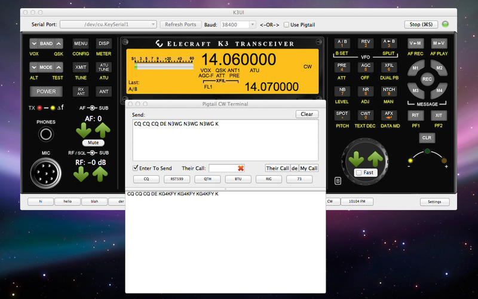The width and height of the screenshot is (478, 299).
Task: Enable the Use Pigtail checkbox
Action: pyautogui.click(x=286, y=25)
